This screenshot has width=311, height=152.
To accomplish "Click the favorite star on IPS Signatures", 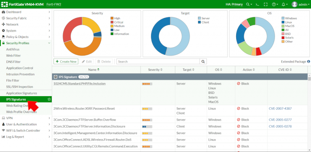I will (49, 99).
